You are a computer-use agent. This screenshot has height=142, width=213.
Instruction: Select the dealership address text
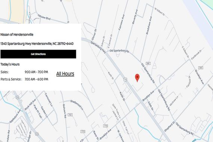[37, 44]
